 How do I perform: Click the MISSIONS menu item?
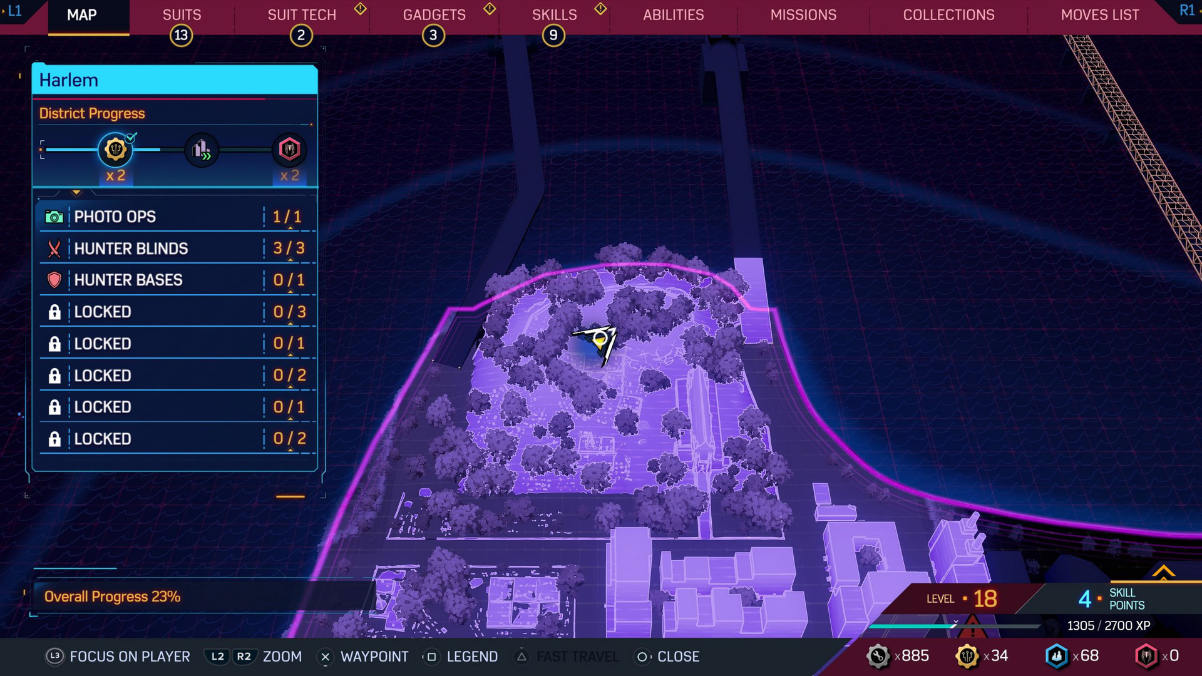pos(803,15)
